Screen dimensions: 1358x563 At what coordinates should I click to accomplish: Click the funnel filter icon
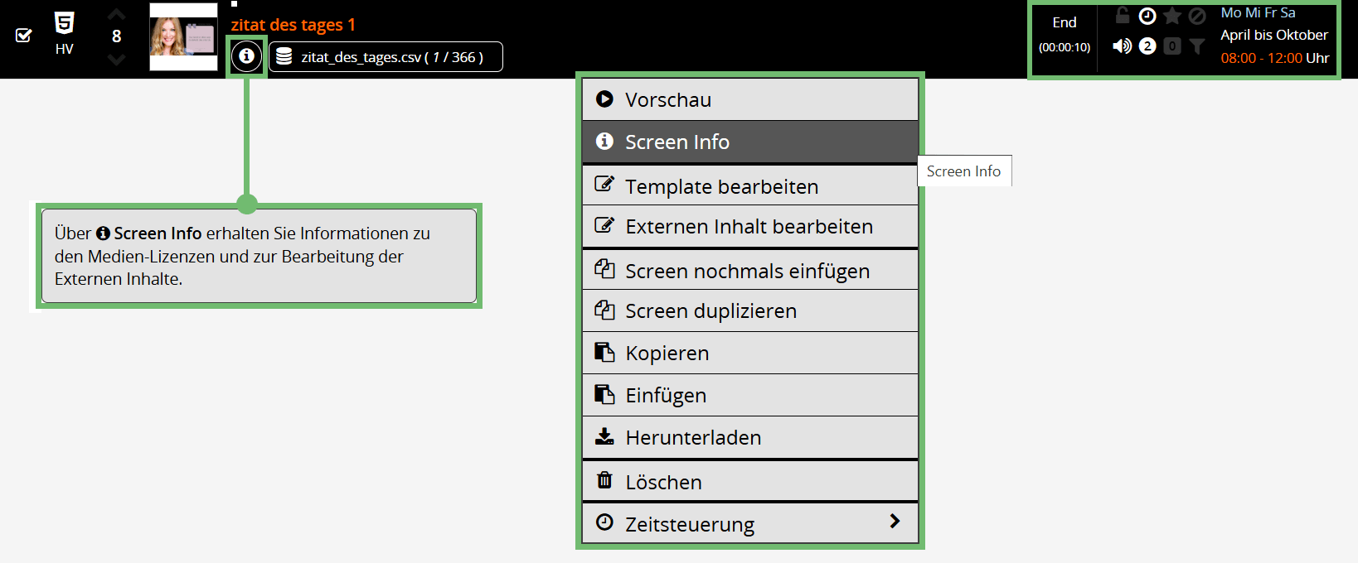[1197, 46]
